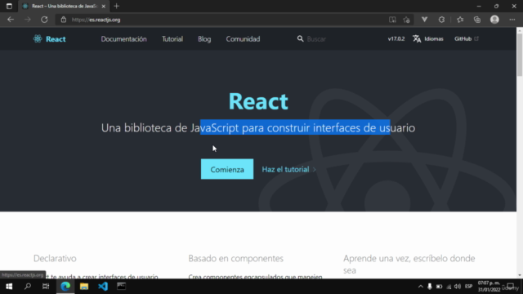
Task: Open Task View on the taskbar
Action: click(46, 287)
